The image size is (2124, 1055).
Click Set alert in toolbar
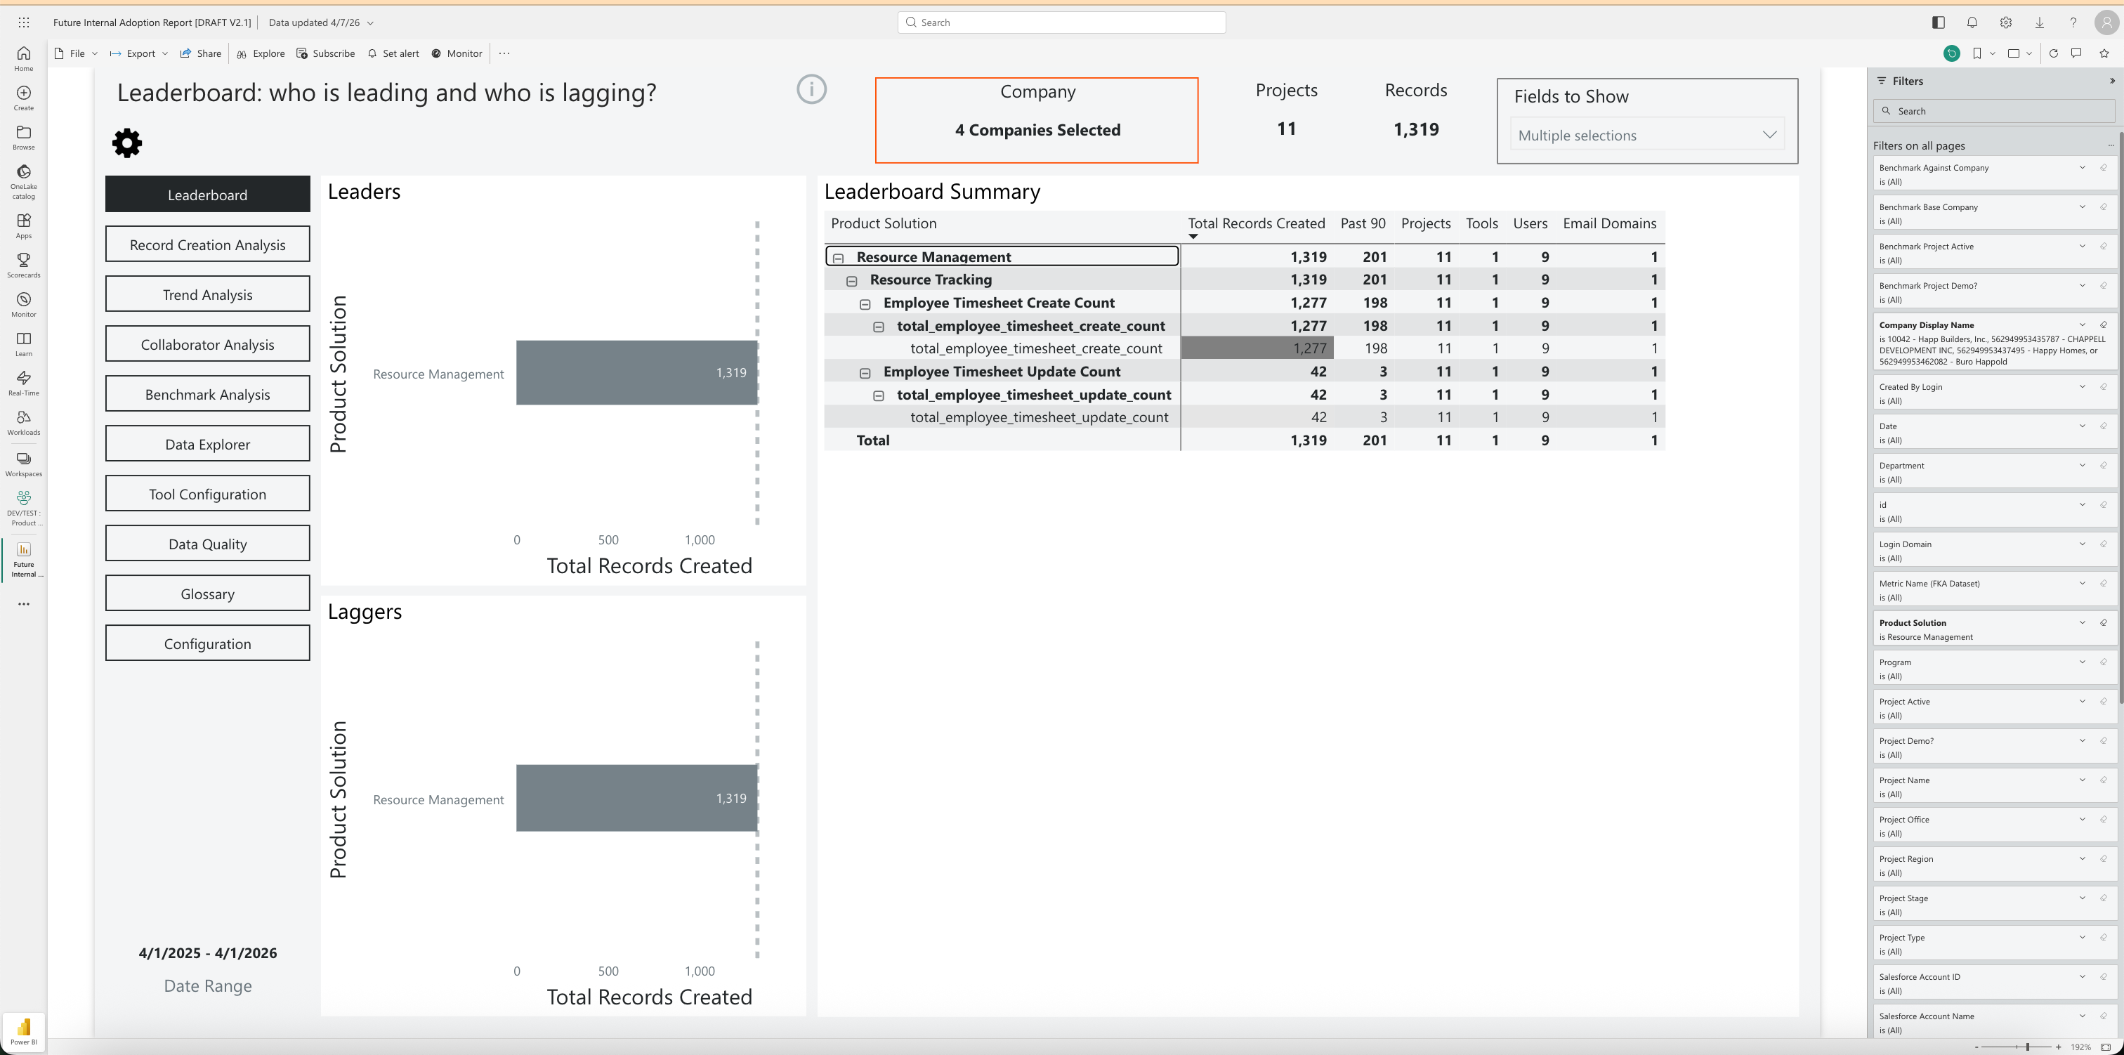(393, 53)
